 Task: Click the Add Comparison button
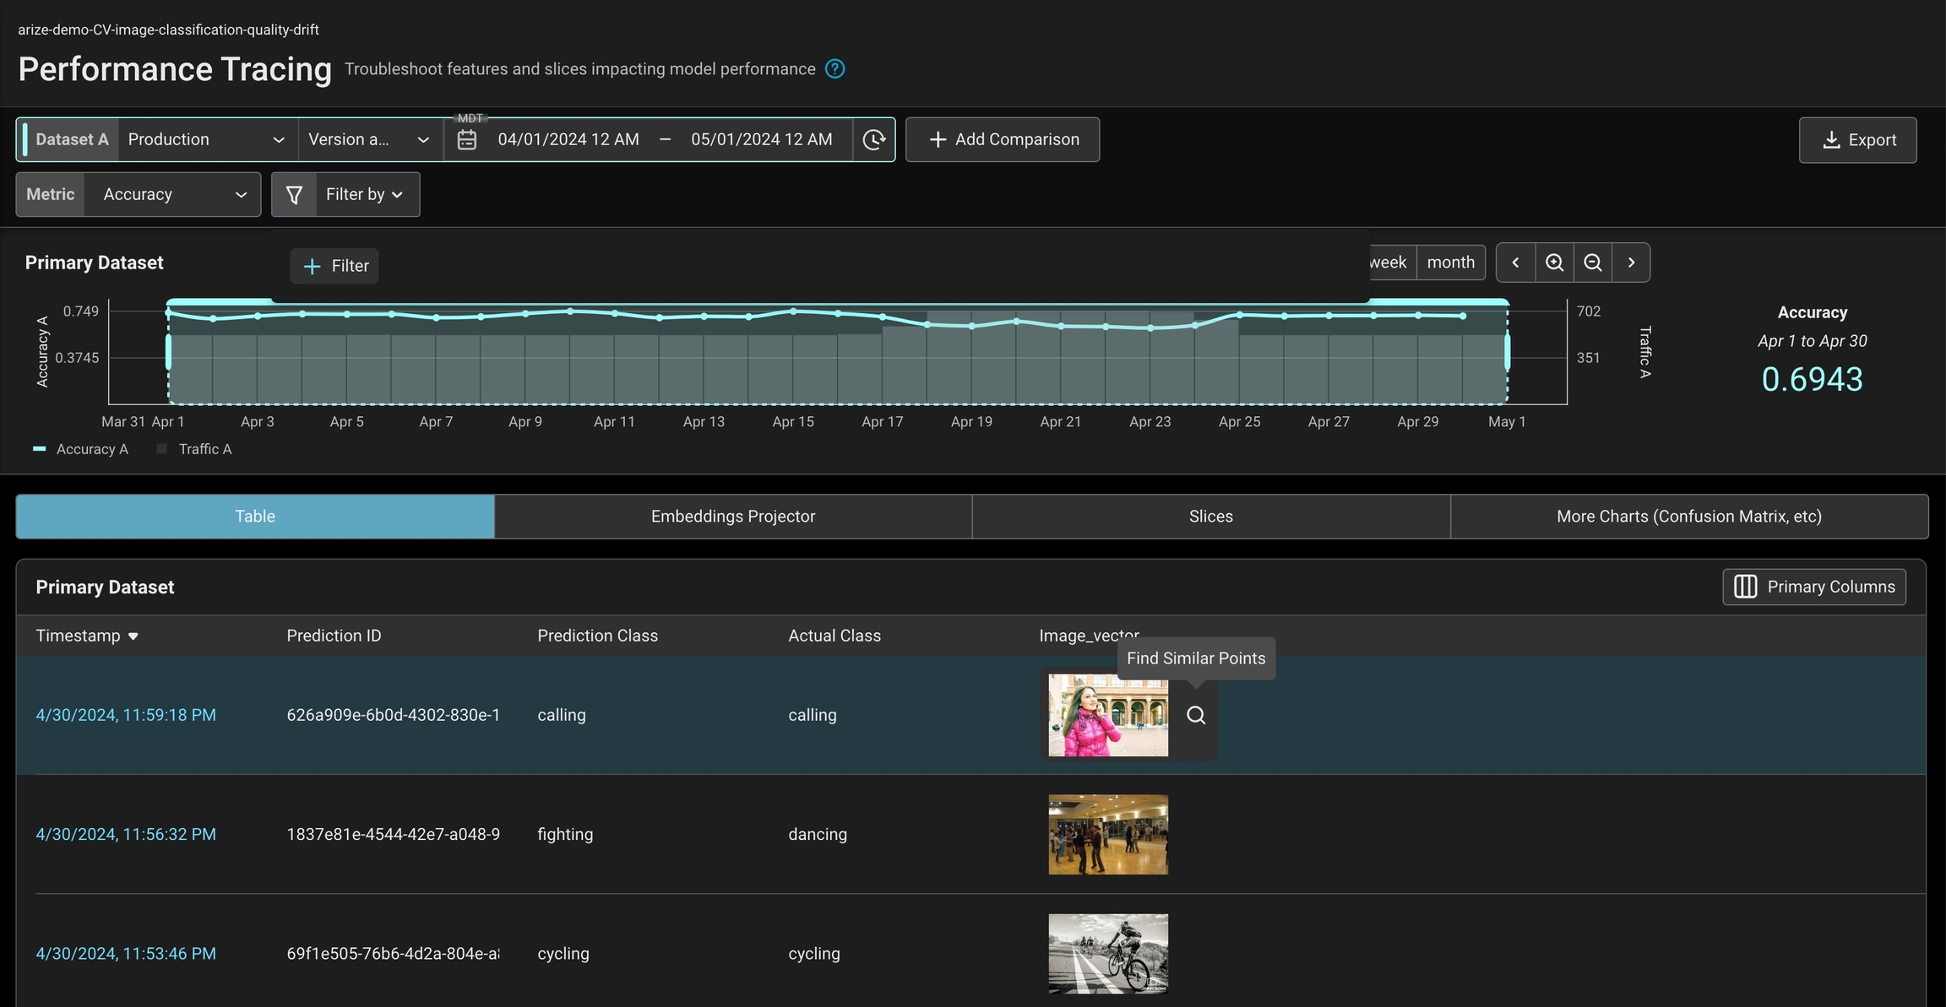point(1003,140)
